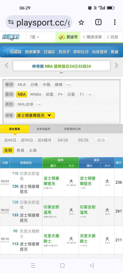Select the 主場 venue filter
This screenshot has width=123, height=273.
tap(33, 150)
